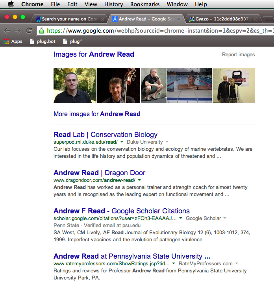Open thumbnail of swimmer at pool edge
Viewport: 274px width, 285px height.
(x=189, y=85)
